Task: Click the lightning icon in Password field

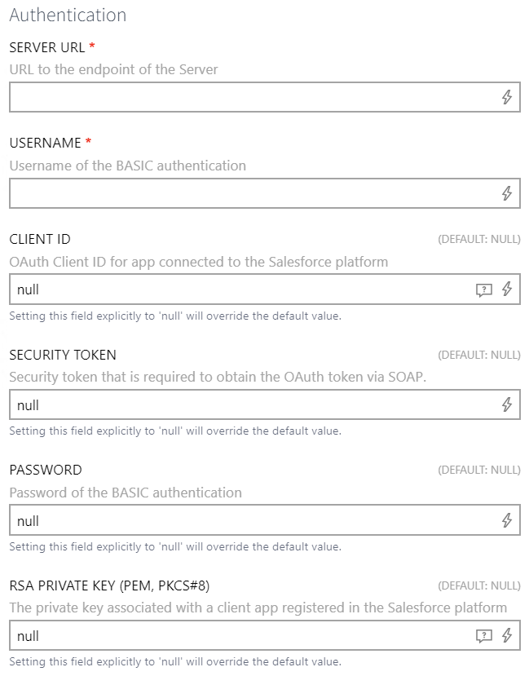Action: coord(507,520)
